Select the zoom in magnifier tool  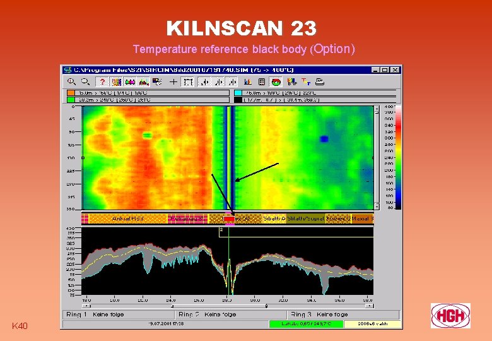pos(71,82)
